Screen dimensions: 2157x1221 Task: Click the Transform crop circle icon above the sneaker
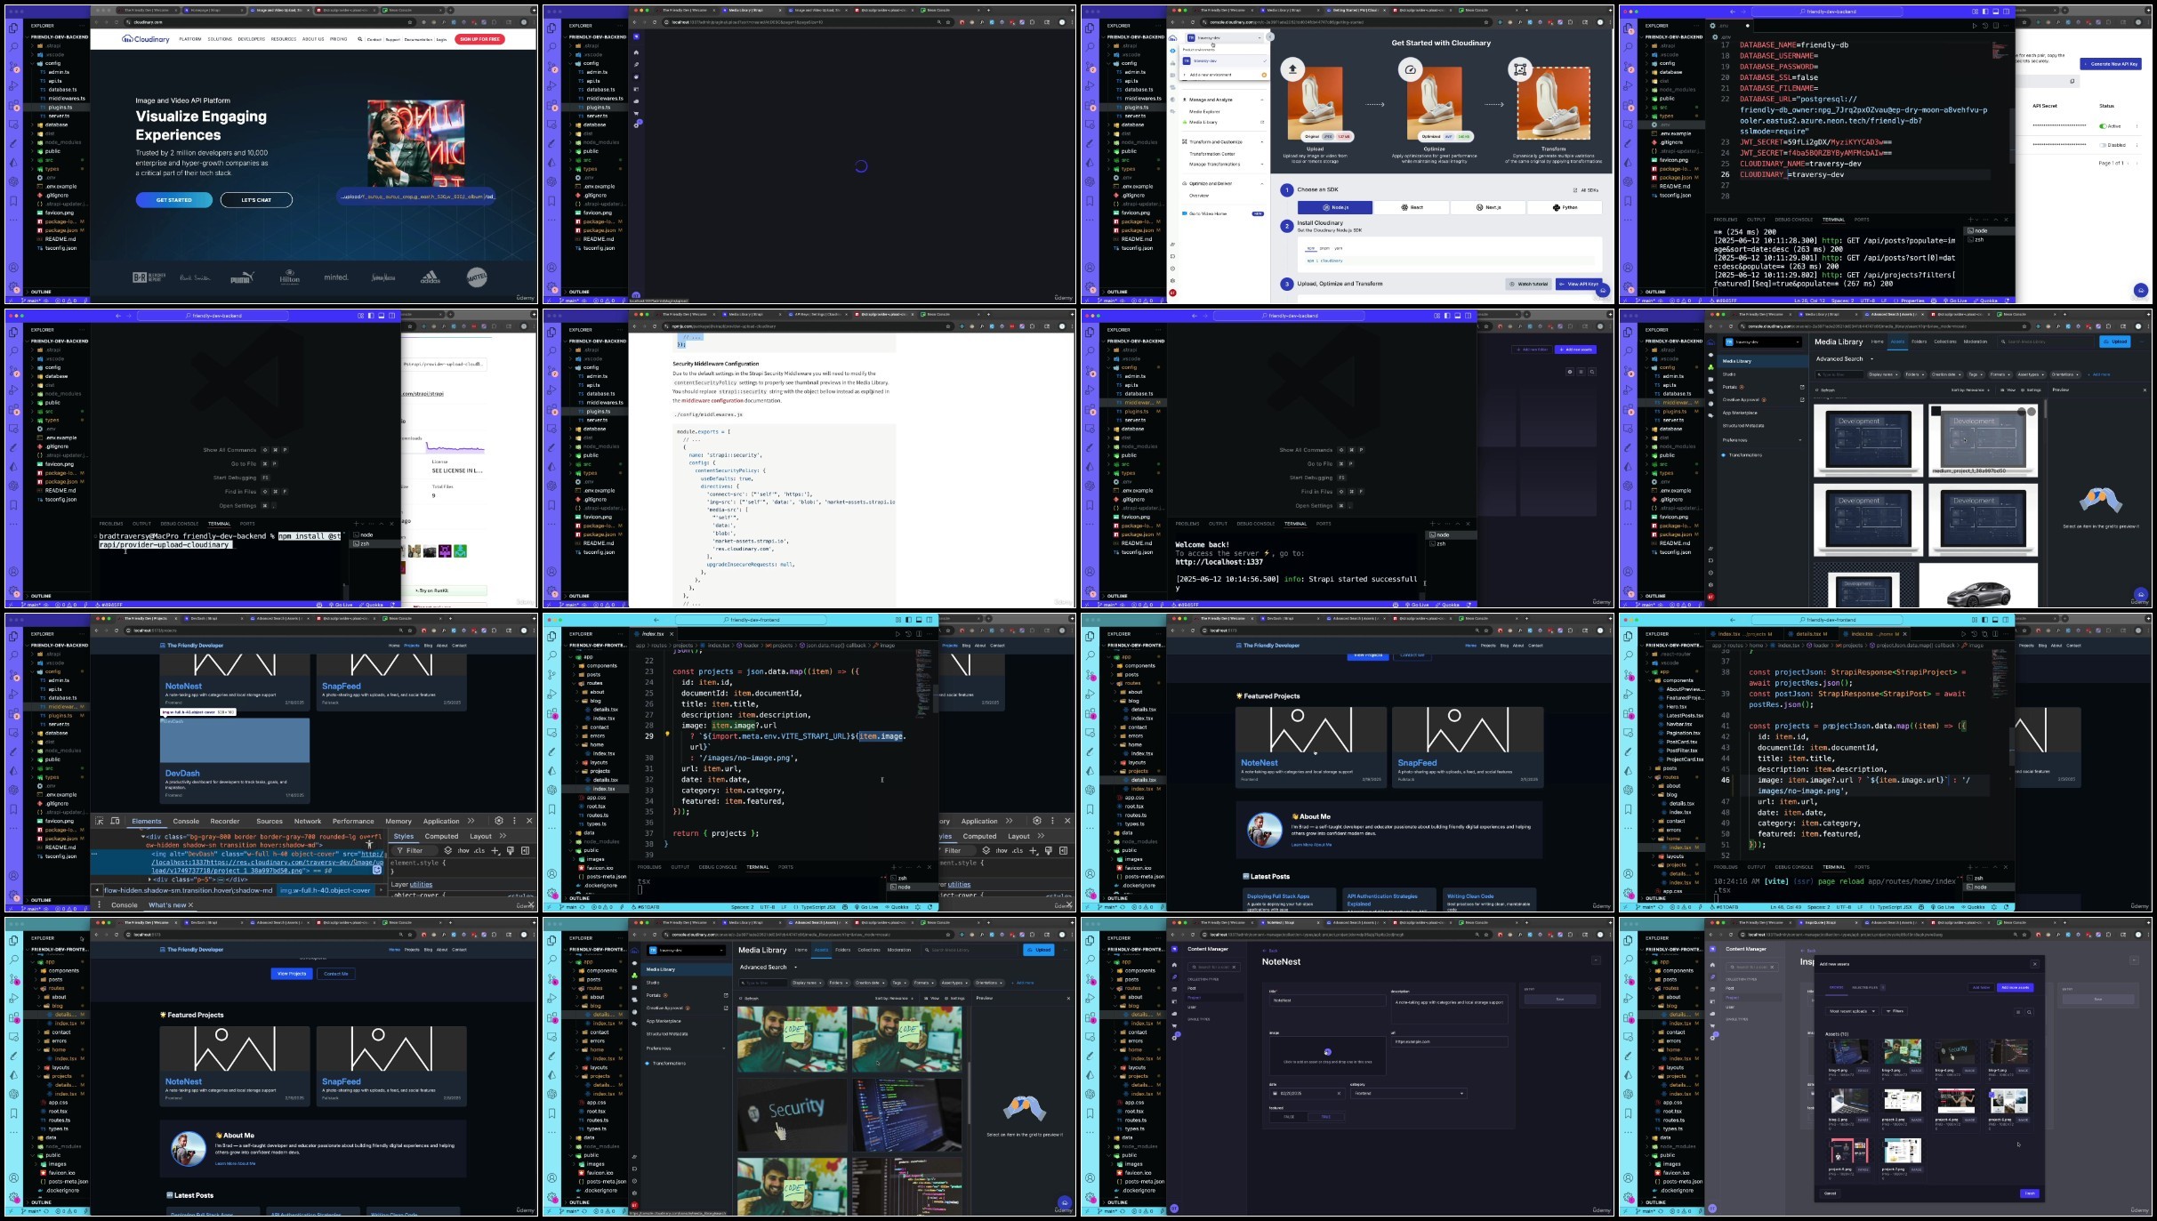point(1520,68)
